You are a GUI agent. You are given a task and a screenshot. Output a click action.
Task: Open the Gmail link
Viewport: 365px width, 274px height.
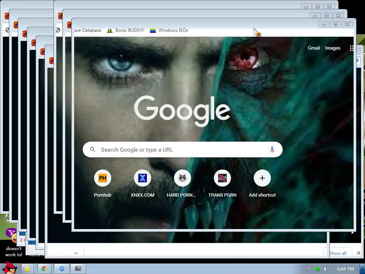(x=314, y=48)
